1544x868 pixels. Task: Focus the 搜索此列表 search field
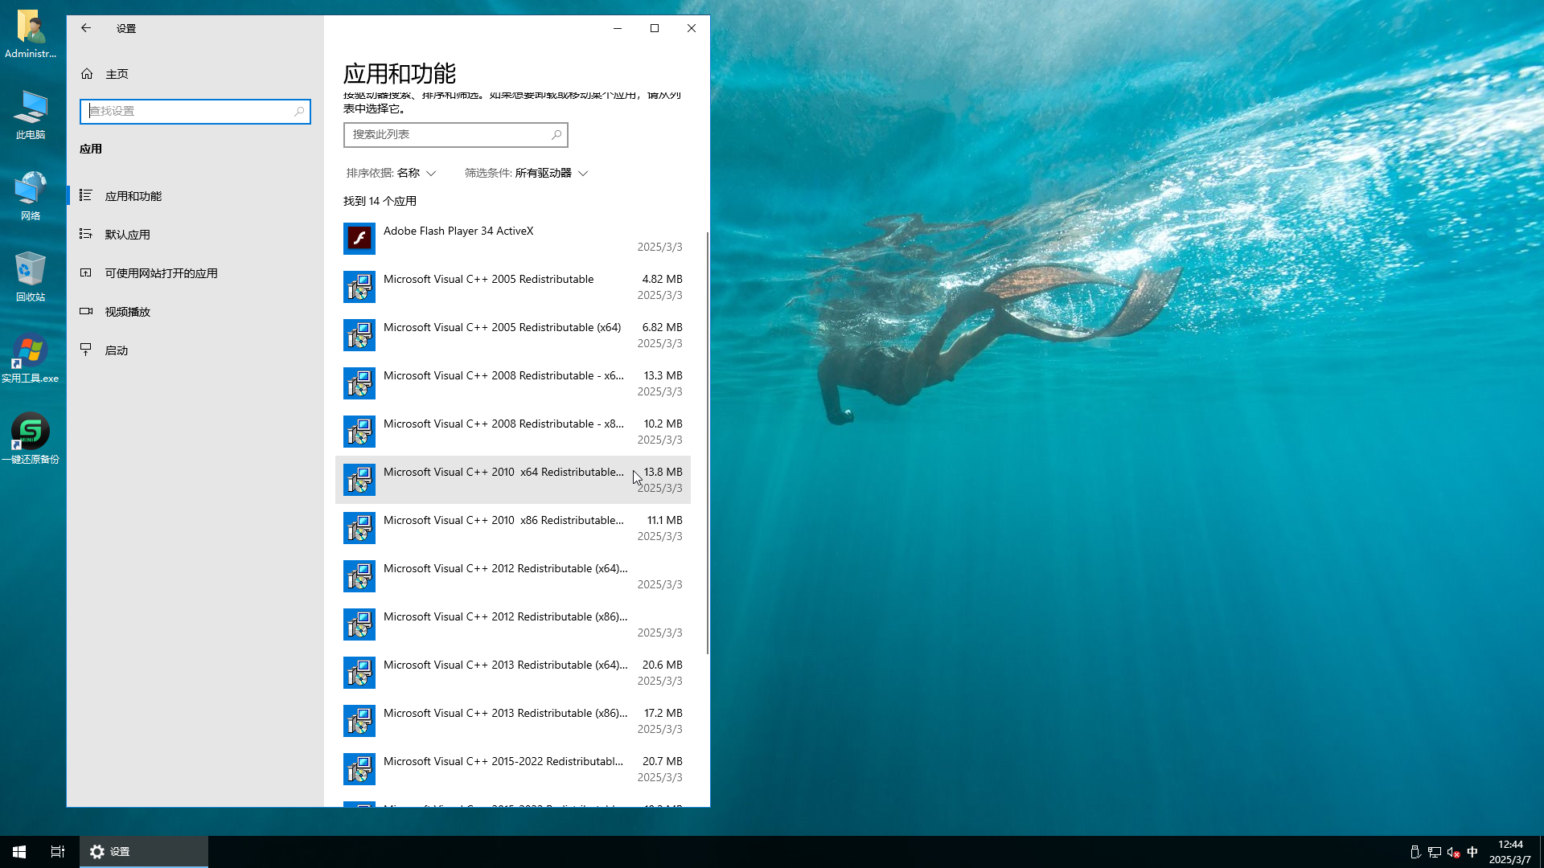(x=455, y=134)
